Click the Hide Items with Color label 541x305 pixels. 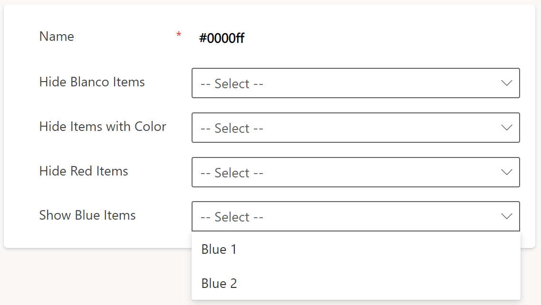point(103,126)
